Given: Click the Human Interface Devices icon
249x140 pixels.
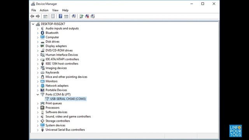Looking at the screenshot, I should coord(42,55).
